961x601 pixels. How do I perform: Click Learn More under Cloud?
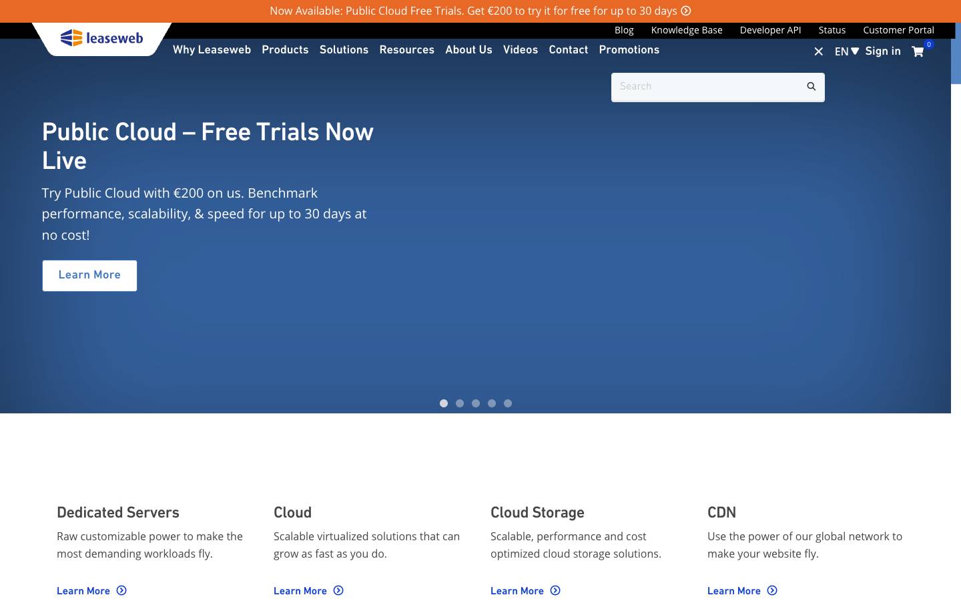[300, 591]
